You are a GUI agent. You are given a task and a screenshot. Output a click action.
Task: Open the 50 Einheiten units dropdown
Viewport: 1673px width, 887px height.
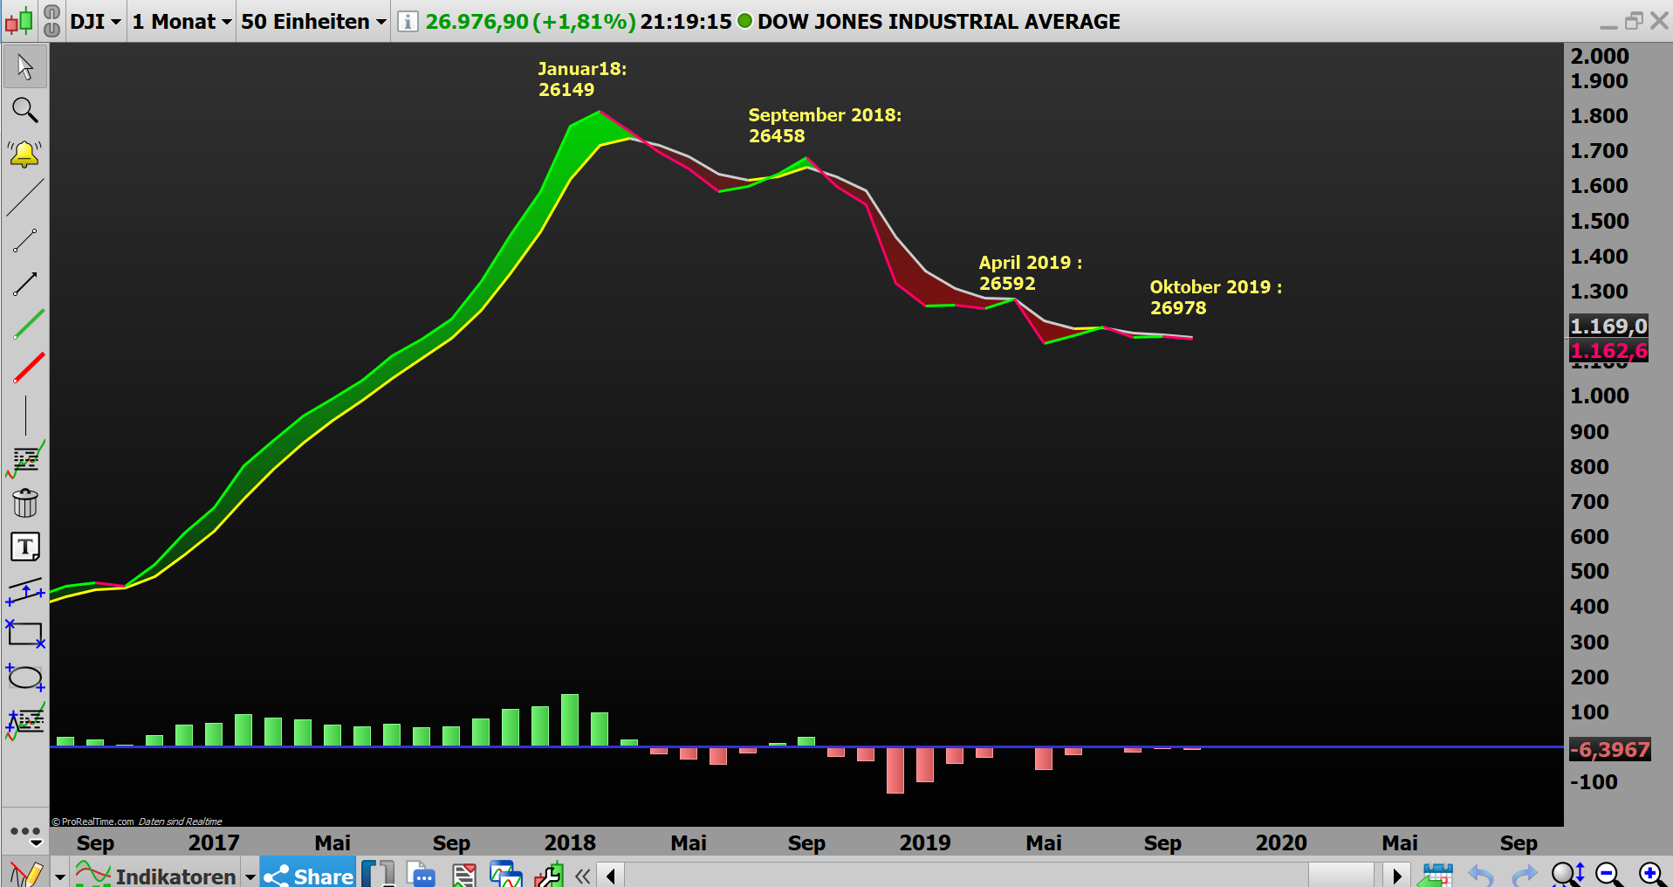pyautogui.click(x=314, y=21)
